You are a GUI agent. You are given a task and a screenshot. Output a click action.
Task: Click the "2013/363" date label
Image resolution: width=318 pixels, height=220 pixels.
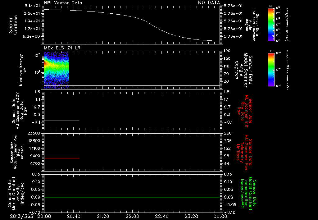click(21, 216)
